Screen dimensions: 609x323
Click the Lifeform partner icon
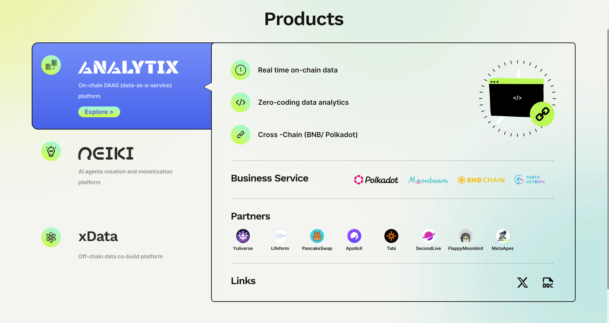tap(280, 236)
